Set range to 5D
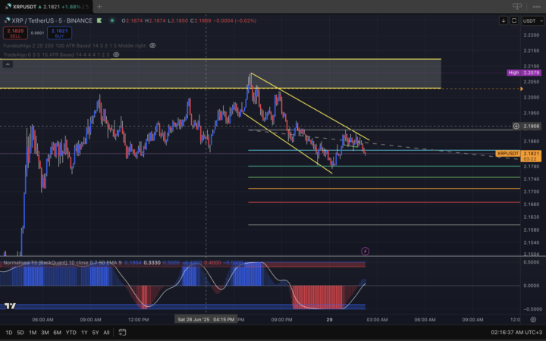The width and height of the screenshot is (546, 341). coord(20,333)
